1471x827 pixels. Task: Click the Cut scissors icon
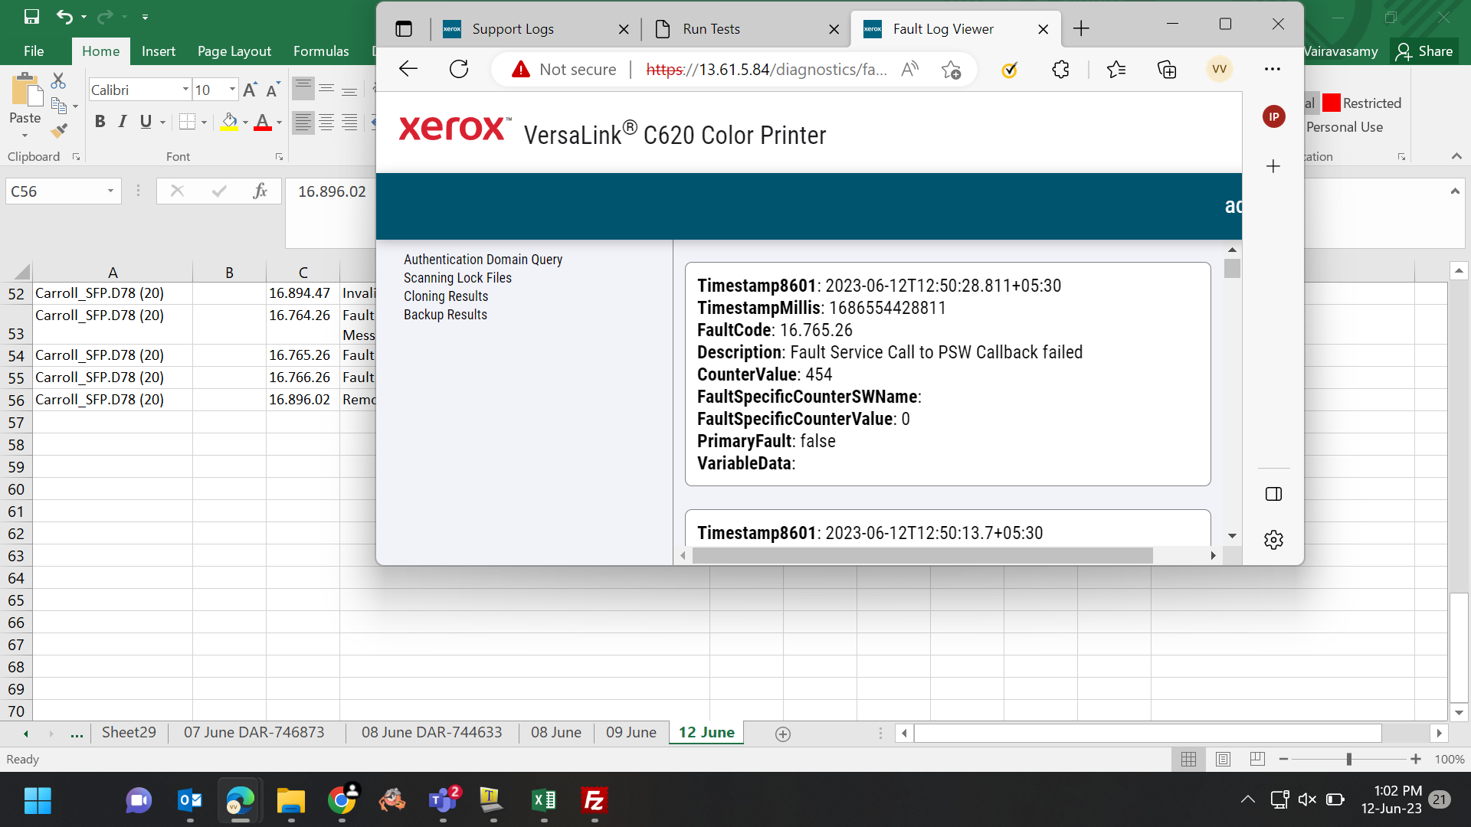58,80
